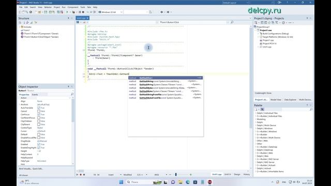Pin the Projects panel
Viewport: 331px width, 186px height.
click(x=307, y=19)
